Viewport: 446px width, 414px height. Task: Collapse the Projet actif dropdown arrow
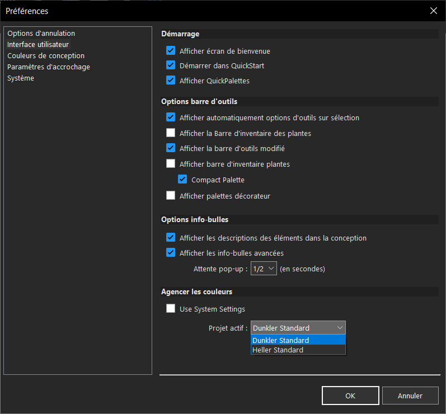click(x=340, y=328)
